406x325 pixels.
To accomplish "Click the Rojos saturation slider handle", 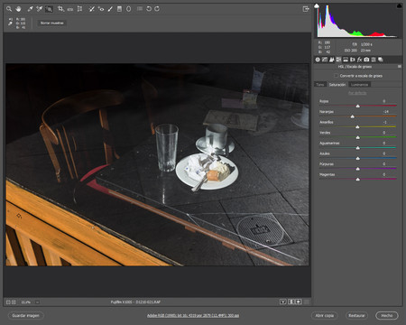I will [x=358, y=106].
